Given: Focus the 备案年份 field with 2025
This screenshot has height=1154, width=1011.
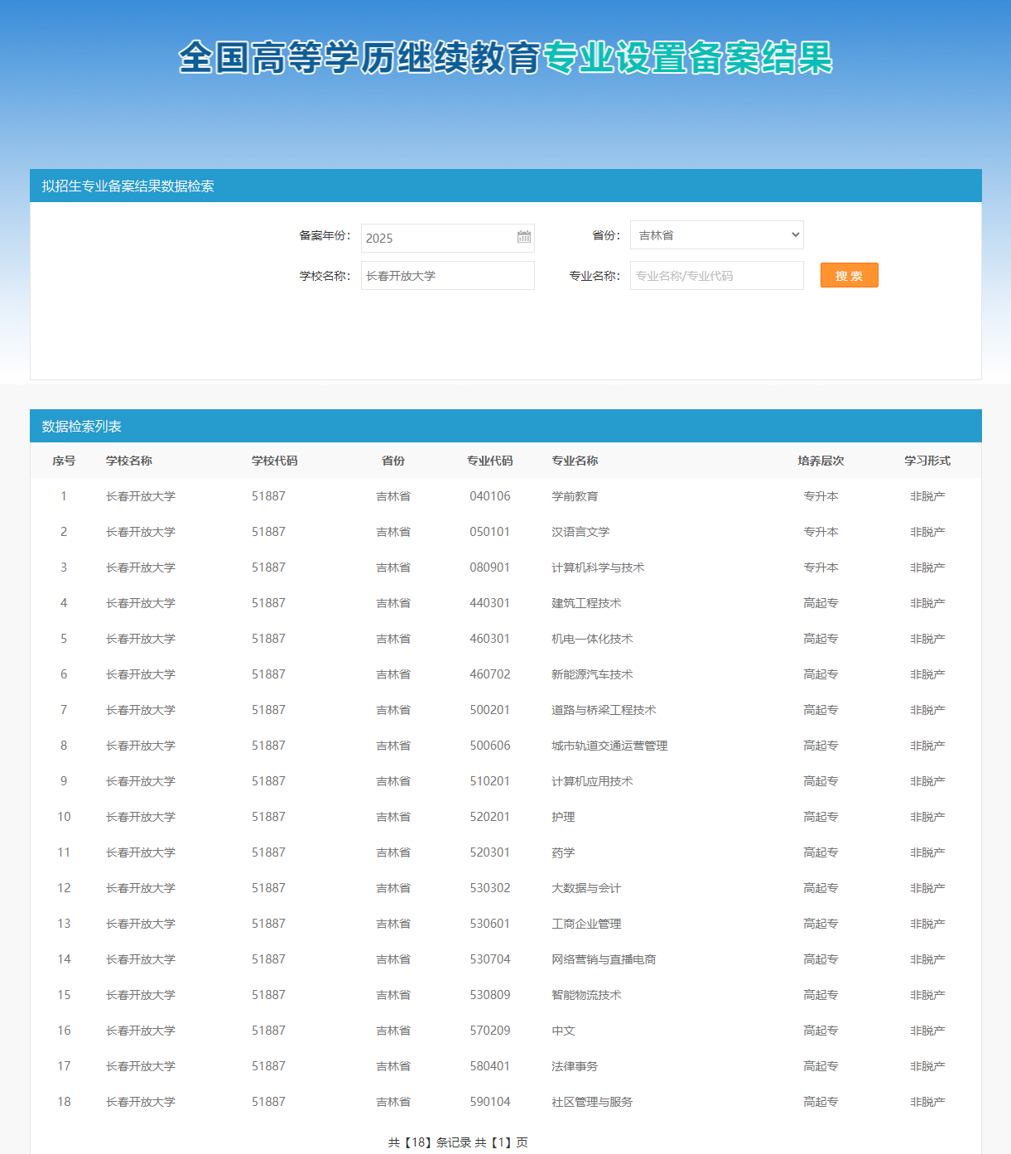Looking at the screenshot, I should [448, 238].
